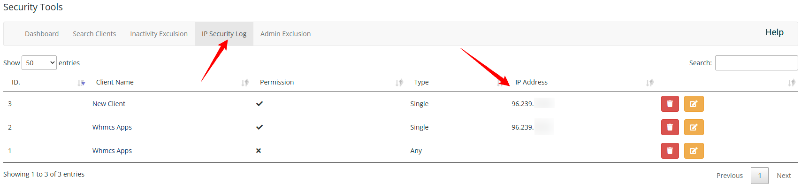Sort by Client Name column arrows
Screen dimensions: 801x185
(245, 83)
